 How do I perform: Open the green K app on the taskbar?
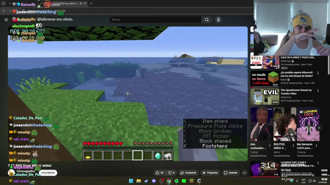coord(184,181)
